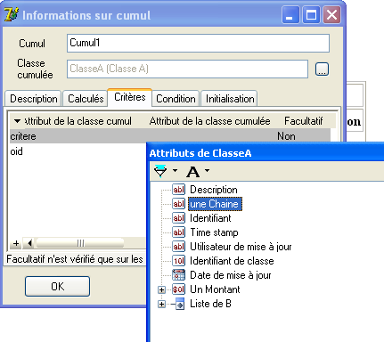Viewport: 384px width, 342px height.
Task: Click the abl icon beside Utilisateur de mise à jour
Action: click(179, 247)
